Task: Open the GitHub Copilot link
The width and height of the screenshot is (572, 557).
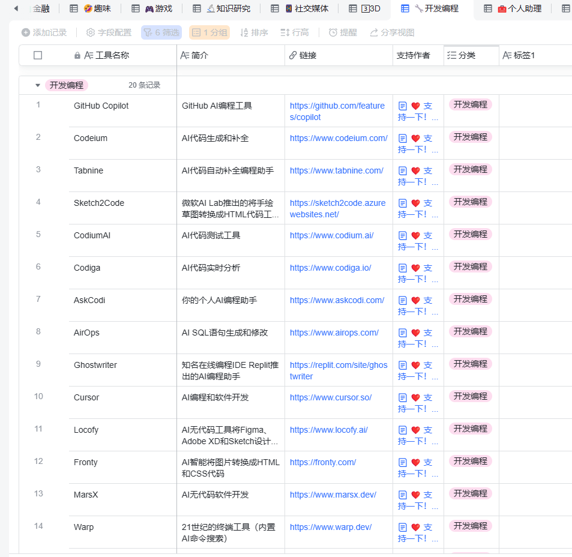Action: coord(337,111)
